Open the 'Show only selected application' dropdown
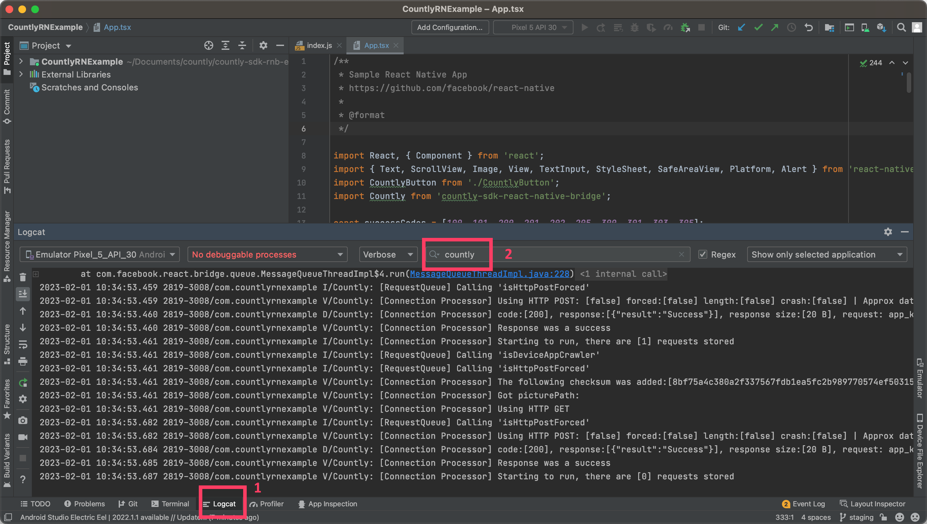The width and height of the screenshot is (927, 524). [x=826, y=254]
